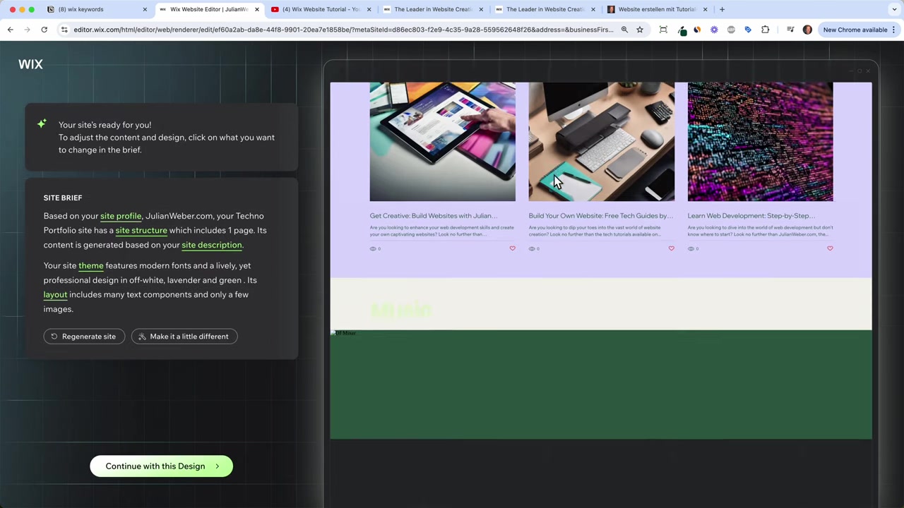Close the Wix Website Tutorial YouTube tab
Image resolution: width=904 pixels, height=508 pixels.
369,9
